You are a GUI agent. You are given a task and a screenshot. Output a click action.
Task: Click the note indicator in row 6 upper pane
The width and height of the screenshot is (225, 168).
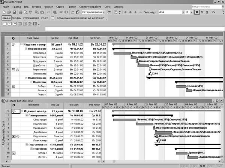[17, 70]
